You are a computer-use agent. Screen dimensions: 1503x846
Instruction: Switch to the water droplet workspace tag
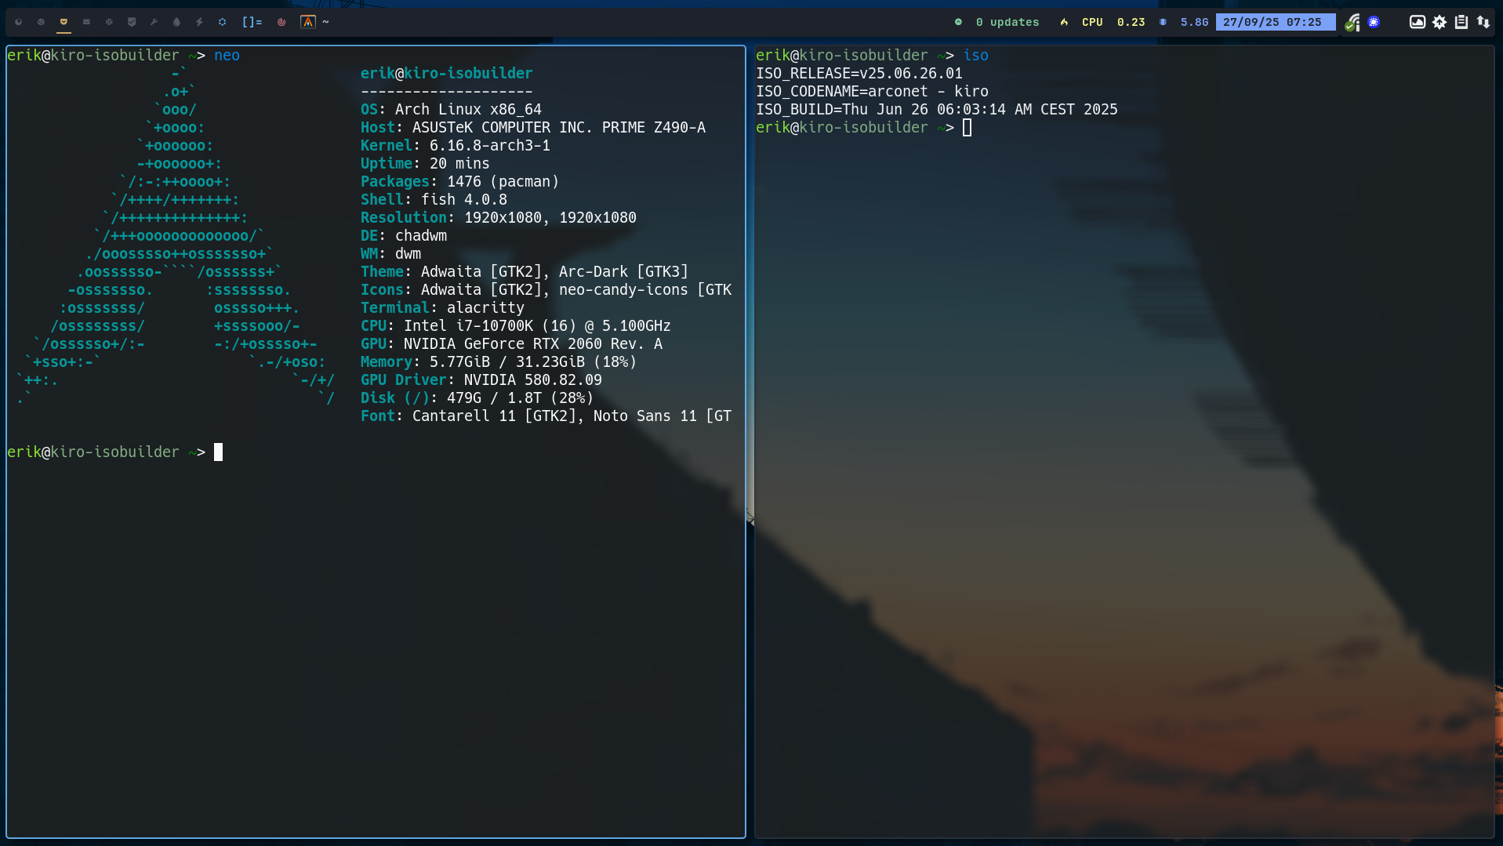click(177, 22)
